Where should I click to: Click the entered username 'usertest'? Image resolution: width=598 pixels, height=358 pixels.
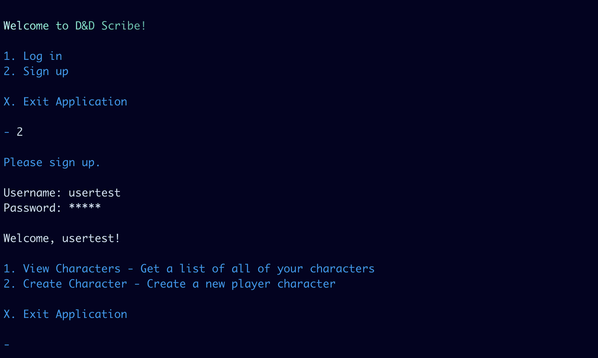(95, 193)
